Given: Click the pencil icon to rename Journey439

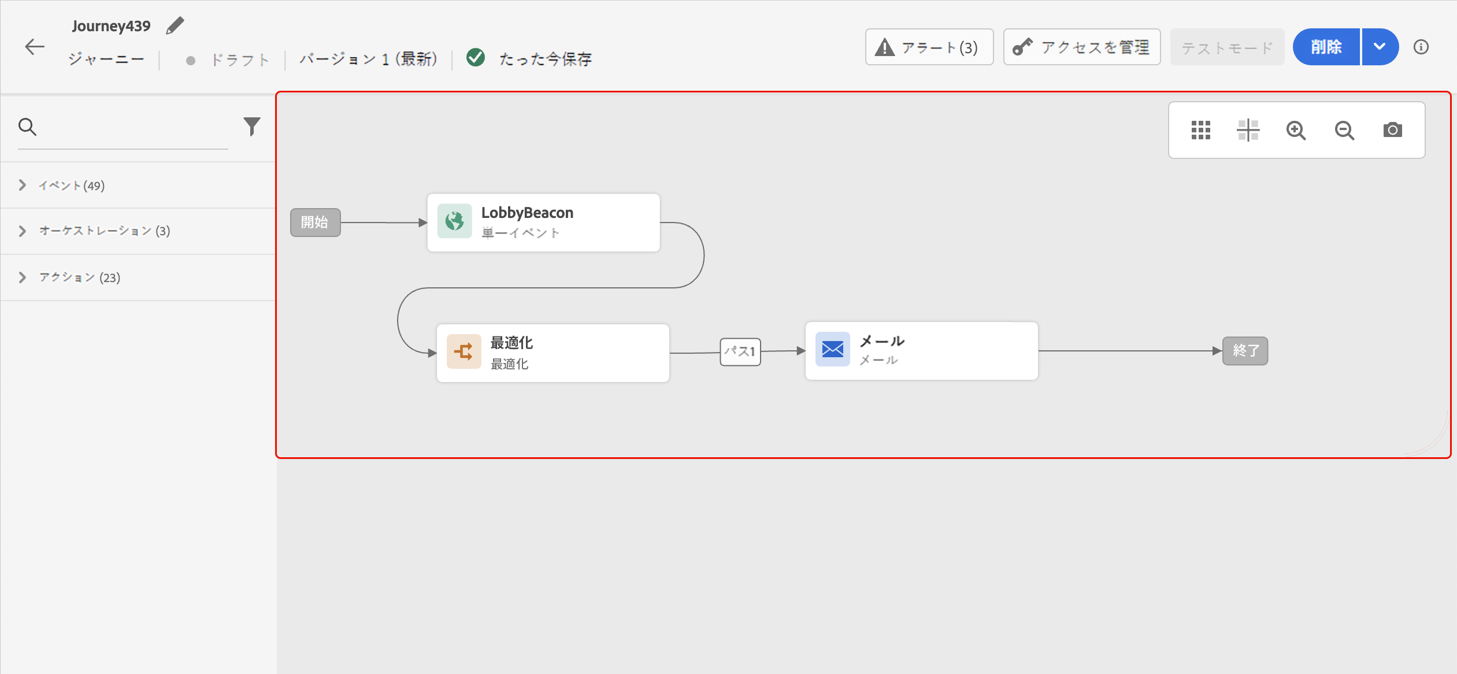Looking at the screenshot, I should coord(175,26).
